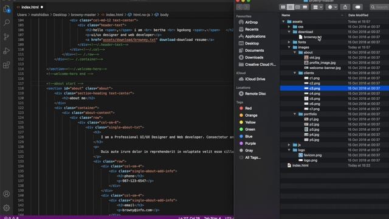Expand the js folder
This screenshot has height=219, width=389.
[x=289, y=145]
